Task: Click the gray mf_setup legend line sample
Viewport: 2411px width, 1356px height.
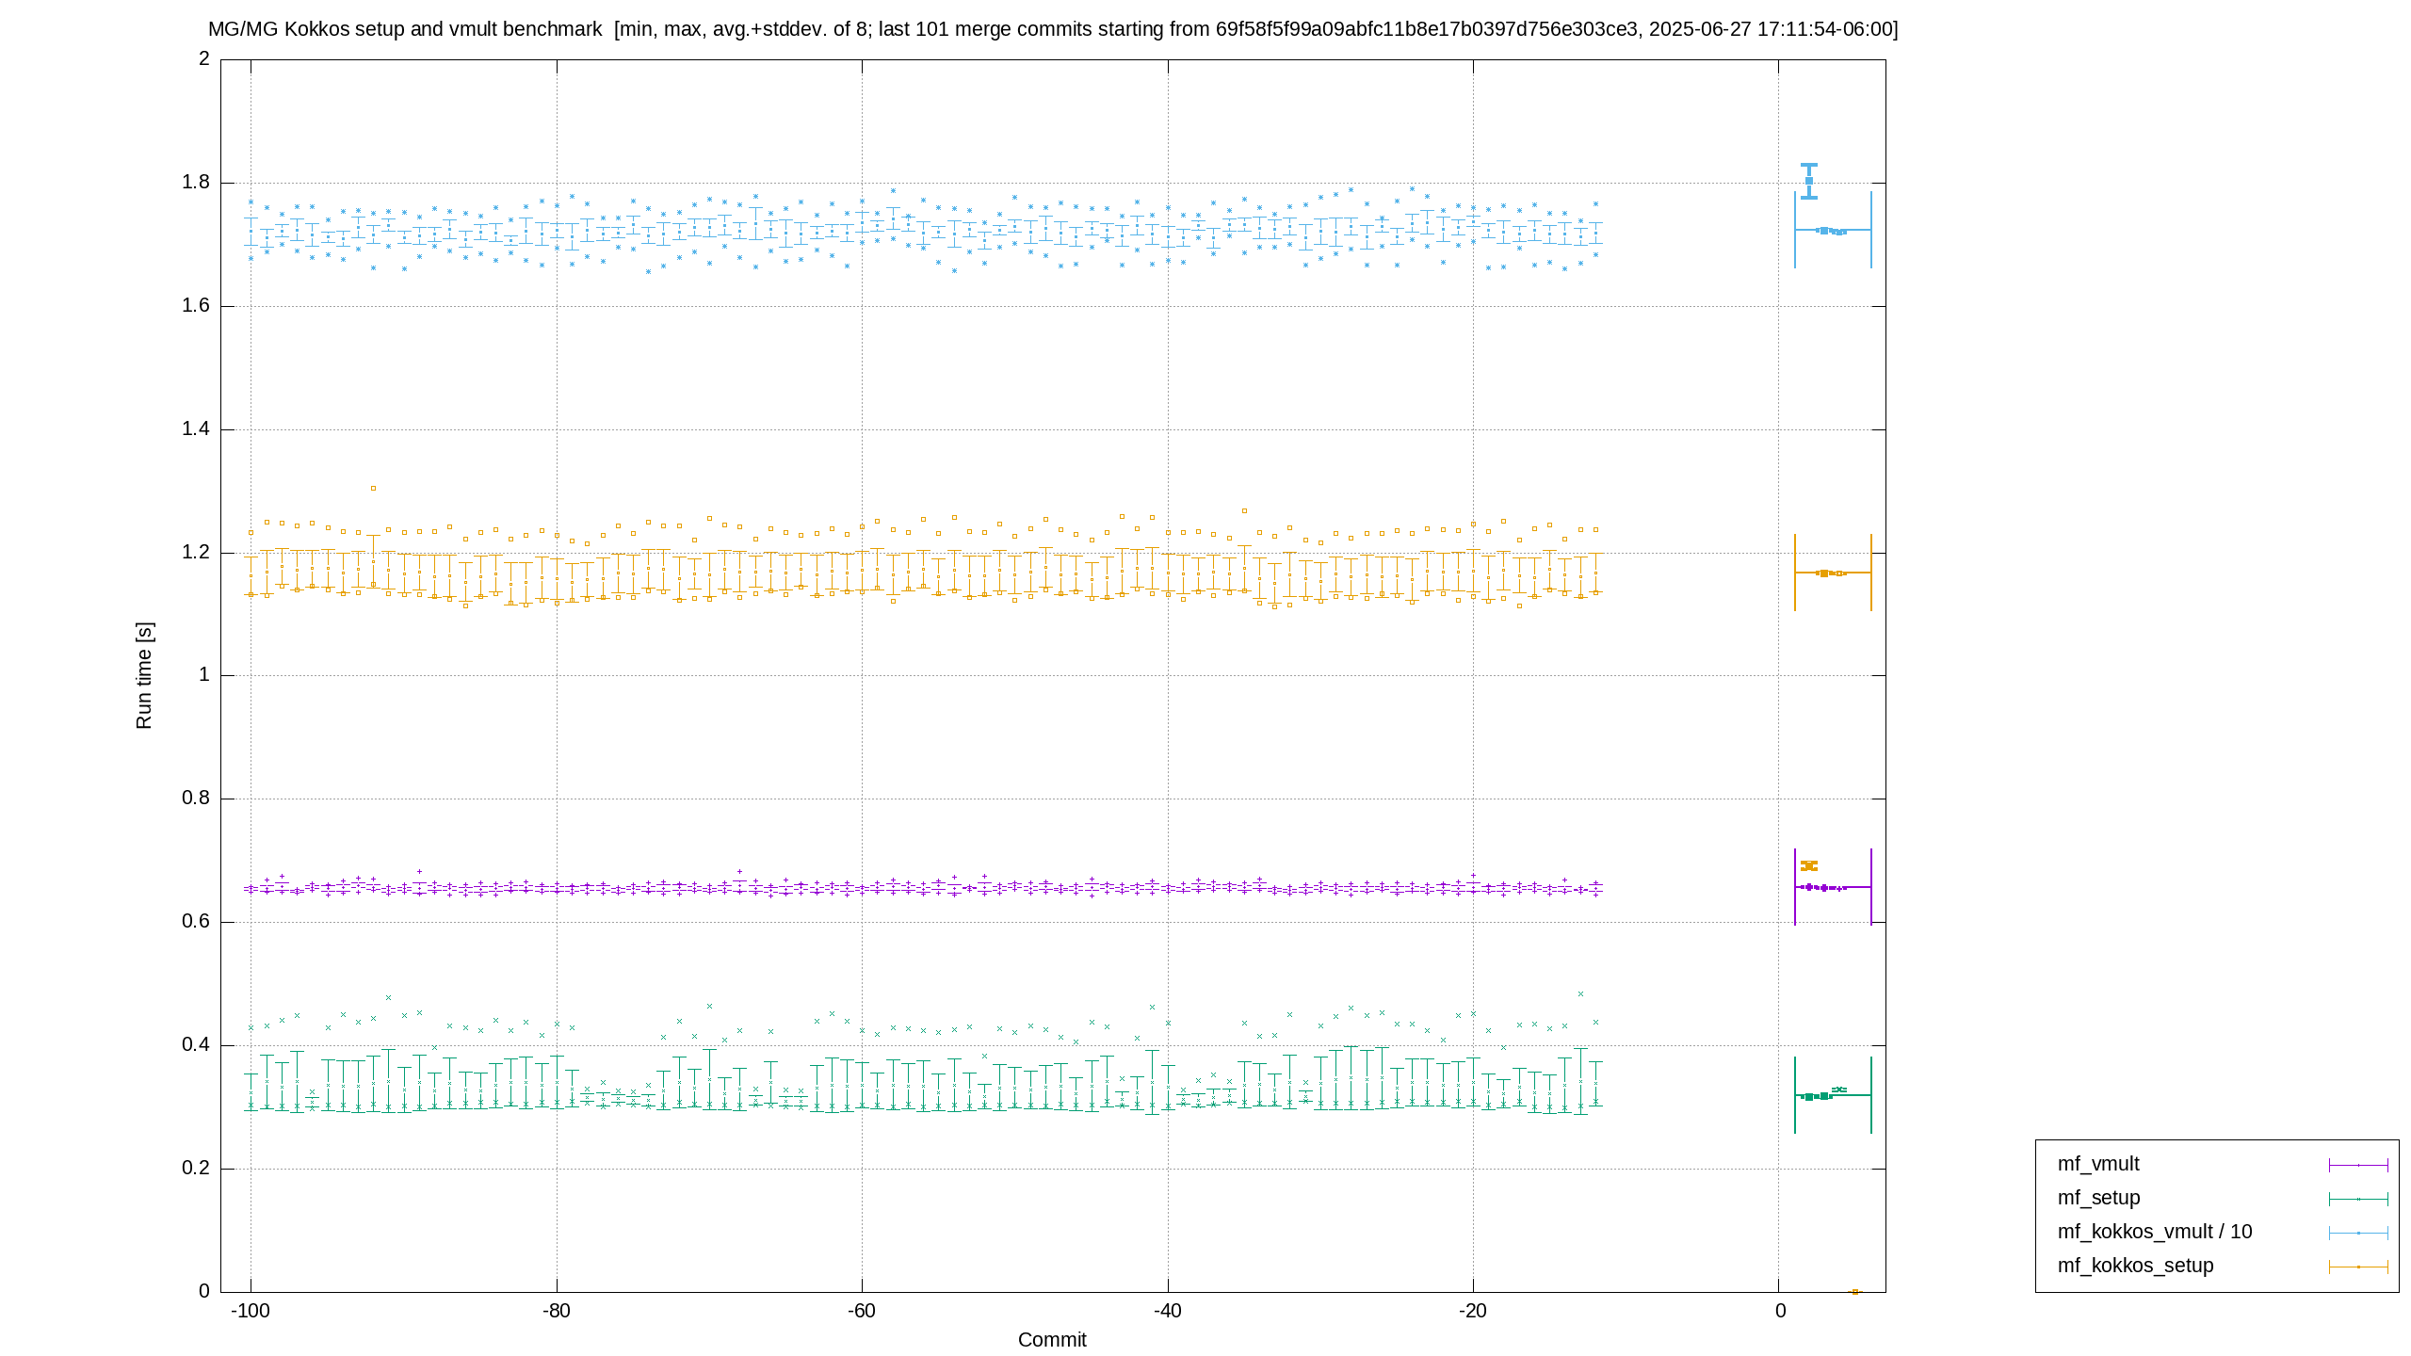Action: coord(2358,1200)
